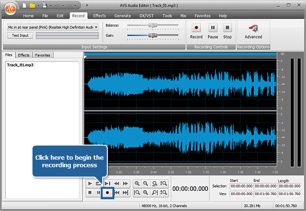Viewport: 306px width, 211px height.
Task: Click the Balance slider handle
Action: click(x=153, y=25)
